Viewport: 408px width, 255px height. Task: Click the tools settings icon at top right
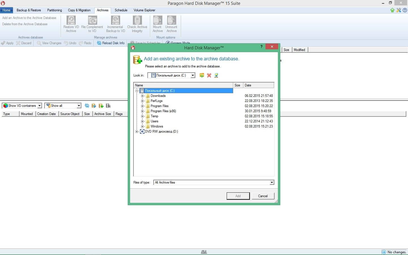399,10
